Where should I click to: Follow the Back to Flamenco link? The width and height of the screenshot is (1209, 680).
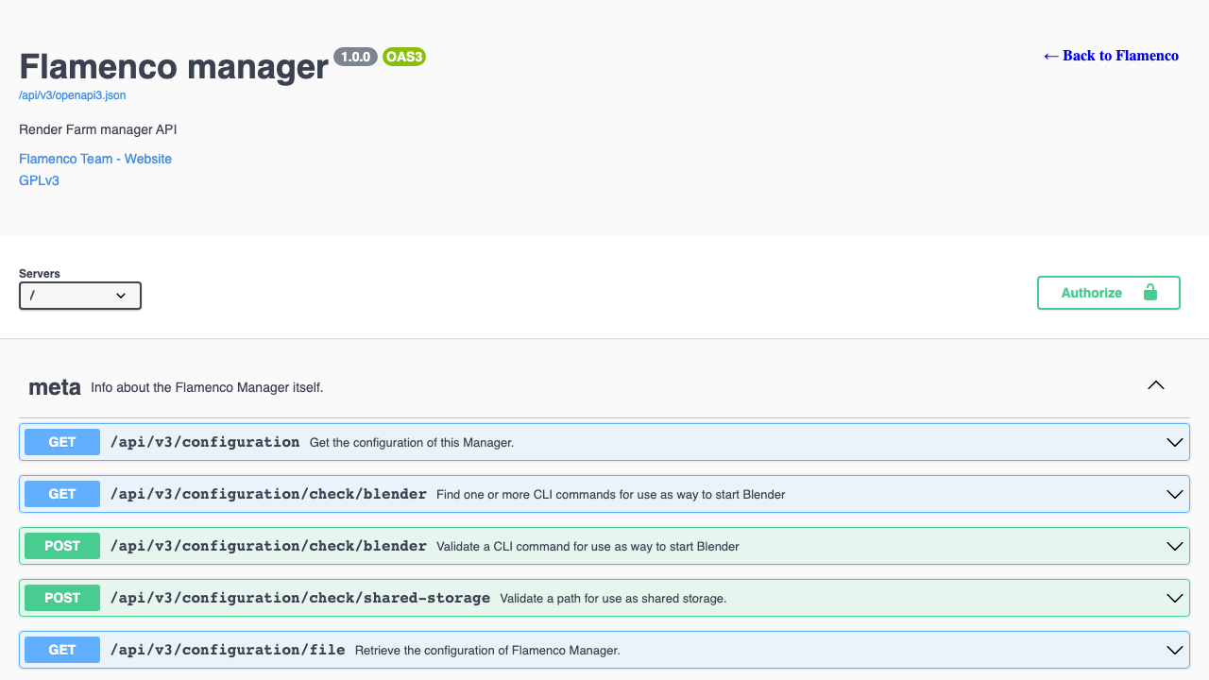pyautogui.click(x=1111, y=56)
